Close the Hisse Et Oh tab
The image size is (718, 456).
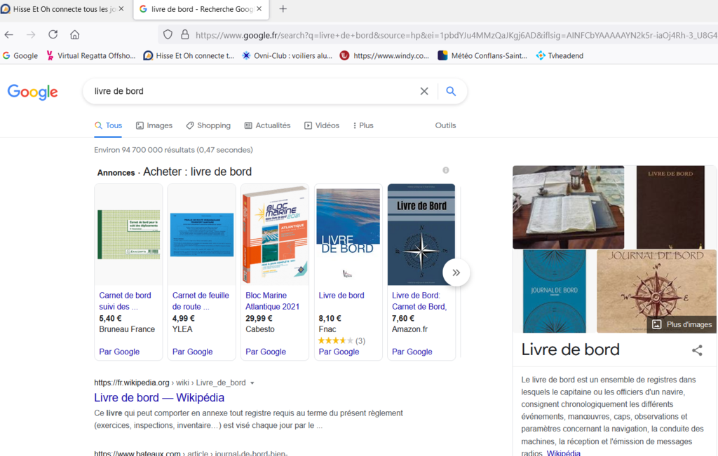tap(121, 8)
